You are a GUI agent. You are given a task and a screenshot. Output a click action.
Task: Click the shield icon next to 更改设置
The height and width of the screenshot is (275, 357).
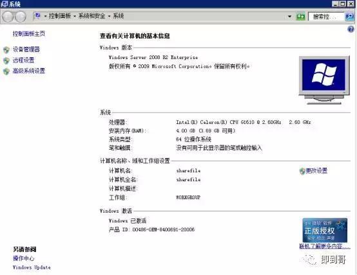[x=302, y=171]
